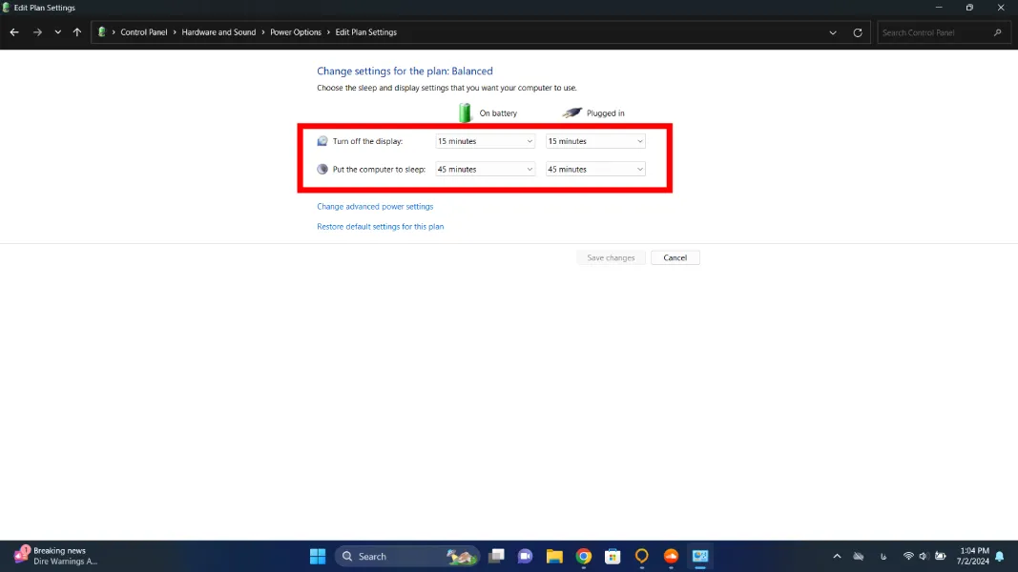Open SoundCloud from the taskbar
This screenshot has width=1018, height=572.
point(671,556)
